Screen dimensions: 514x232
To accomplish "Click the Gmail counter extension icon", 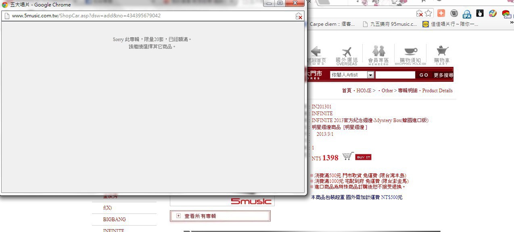I will coord(506,14).
